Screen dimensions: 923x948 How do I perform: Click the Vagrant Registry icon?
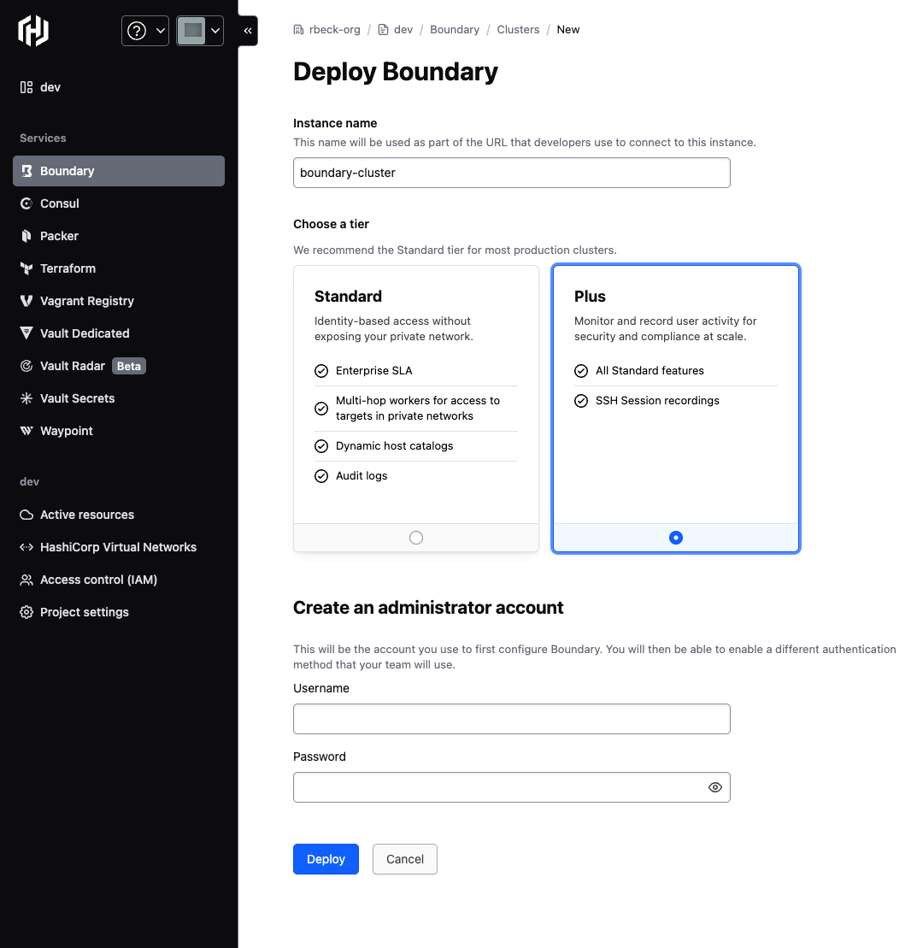pos(26,301)
